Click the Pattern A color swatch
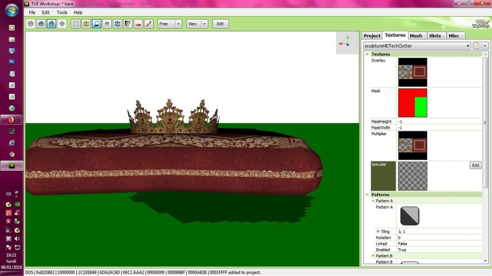Viewport: 492px width, 276px height. (x=410, y=216)
